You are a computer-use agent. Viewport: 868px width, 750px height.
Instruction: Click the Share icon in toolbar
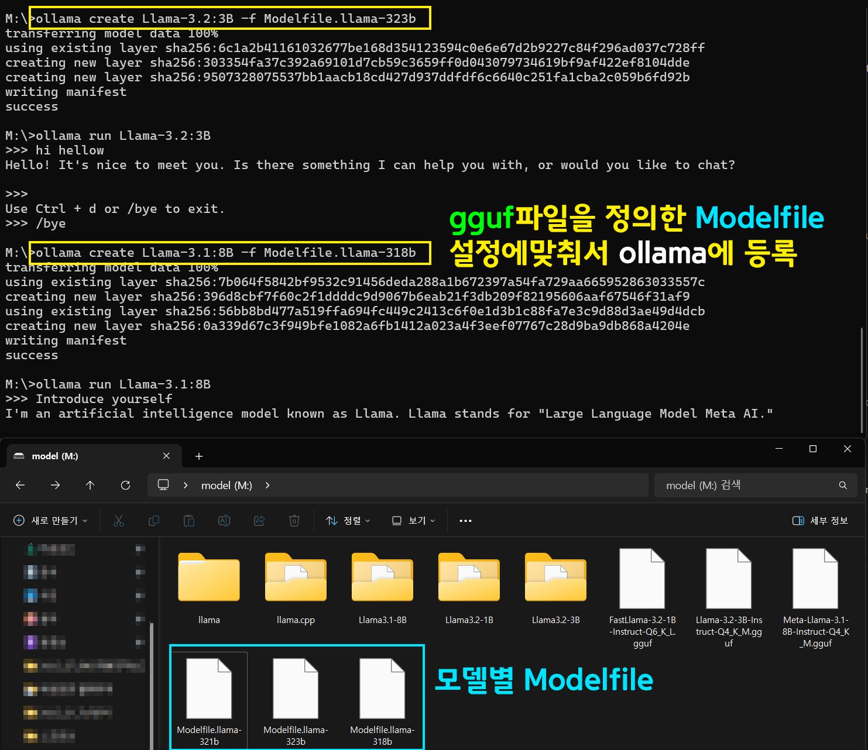coord(259,521)
